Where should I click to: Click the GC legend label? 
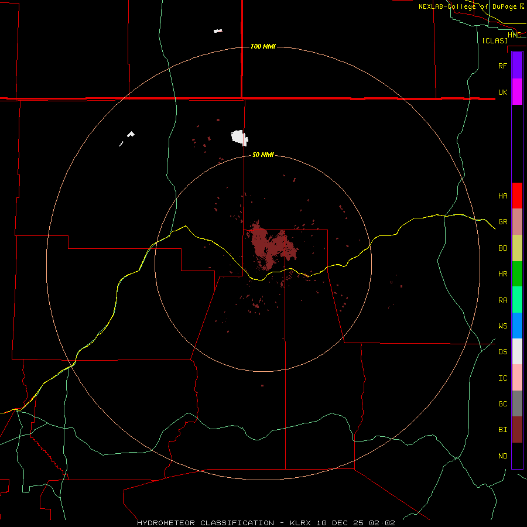coord(503,403)
